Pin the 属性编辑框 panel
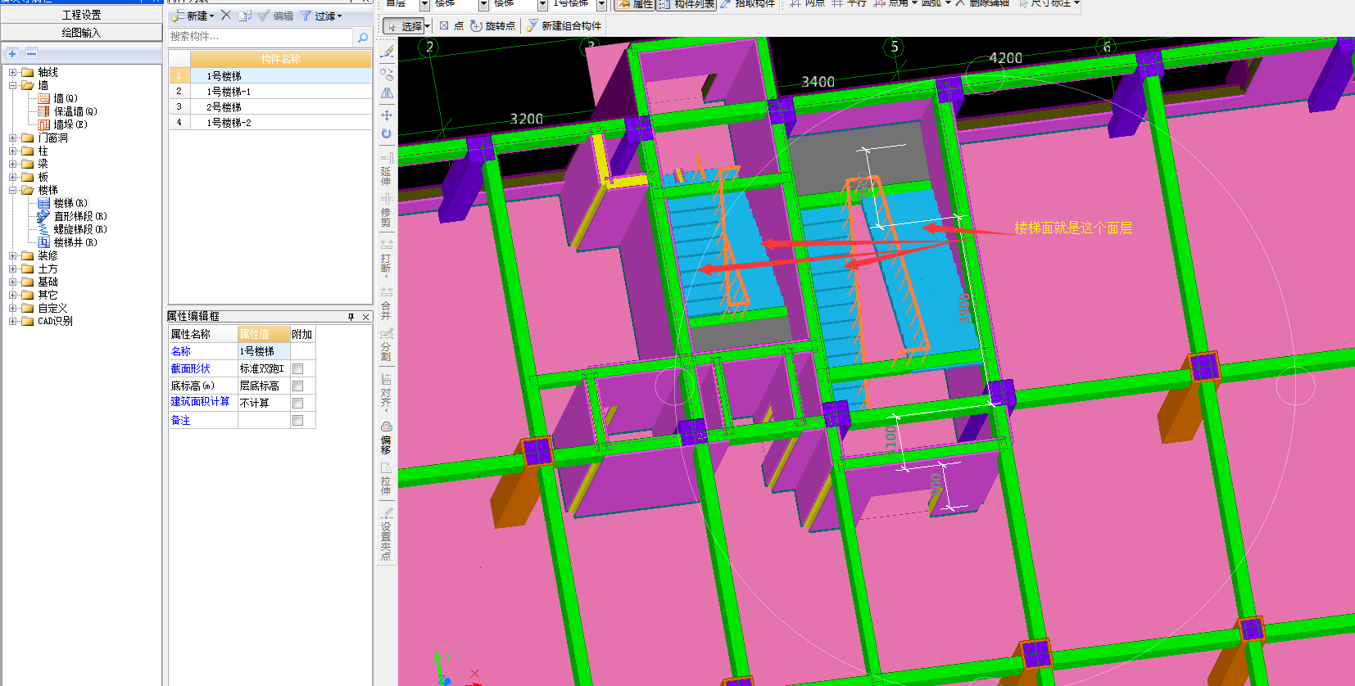Image resolution: width=1355 pixels, height=686 pixels. 351,317
